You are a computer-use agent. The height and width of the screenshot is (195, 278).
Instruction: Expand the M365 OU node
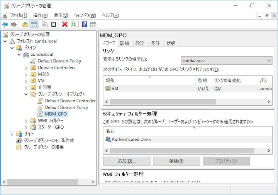point(26,74)
